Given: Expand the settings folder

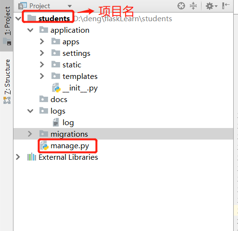Looking at the screenshot, I should pos(42,53).
